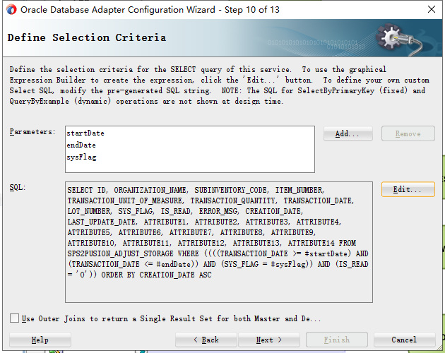Screen dimensions: 445x353
Task: Click the Oracle wizard title bar icon
Action: (11, 10)
